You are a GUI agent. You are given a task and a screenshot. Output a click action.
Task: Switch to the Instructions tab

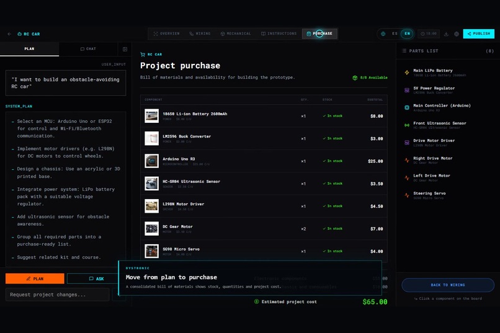279,33
